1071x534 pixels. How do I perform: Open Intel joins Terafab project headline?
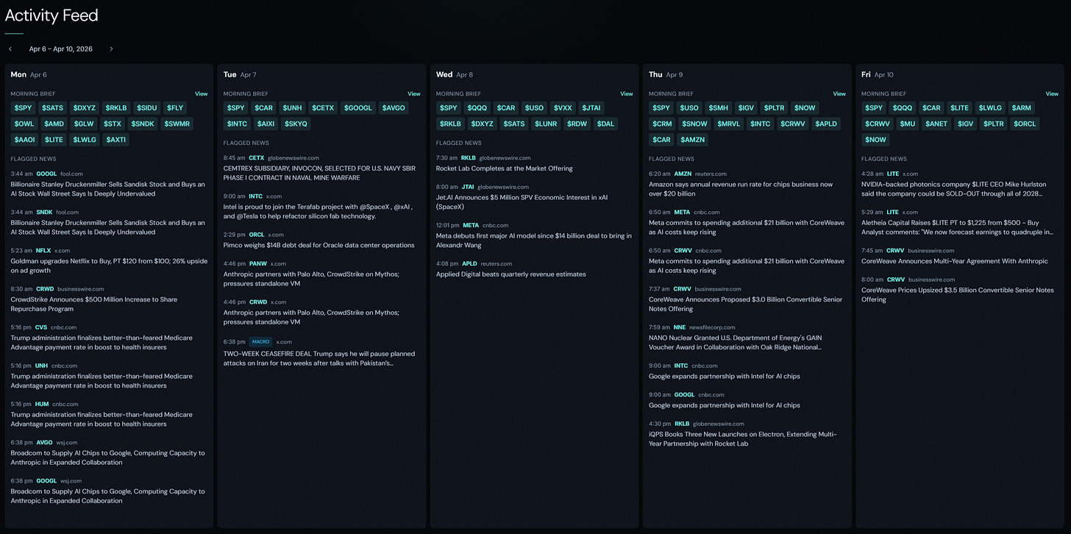[318, 211]
